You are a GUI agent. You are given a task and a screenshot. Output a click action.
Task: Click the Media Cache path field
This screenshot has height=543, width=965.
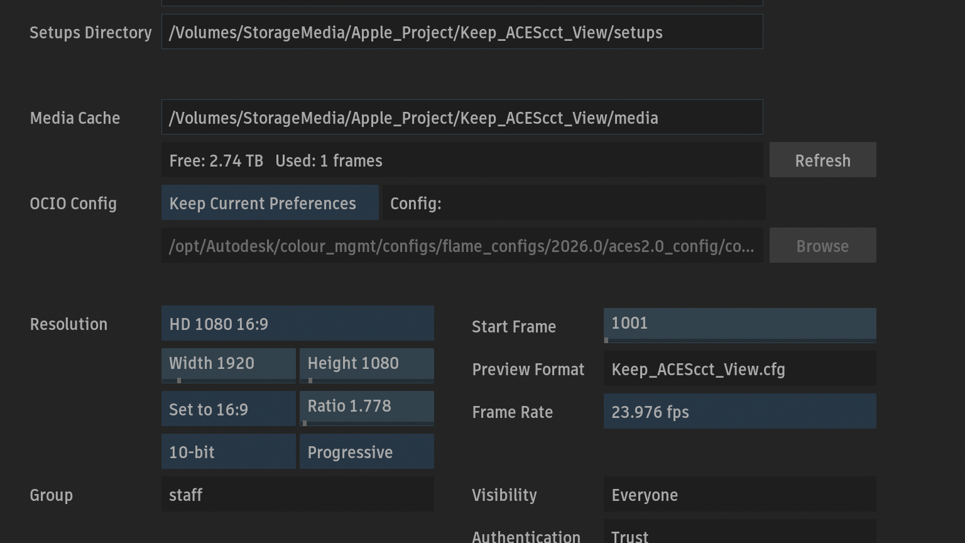coord(462,117)
